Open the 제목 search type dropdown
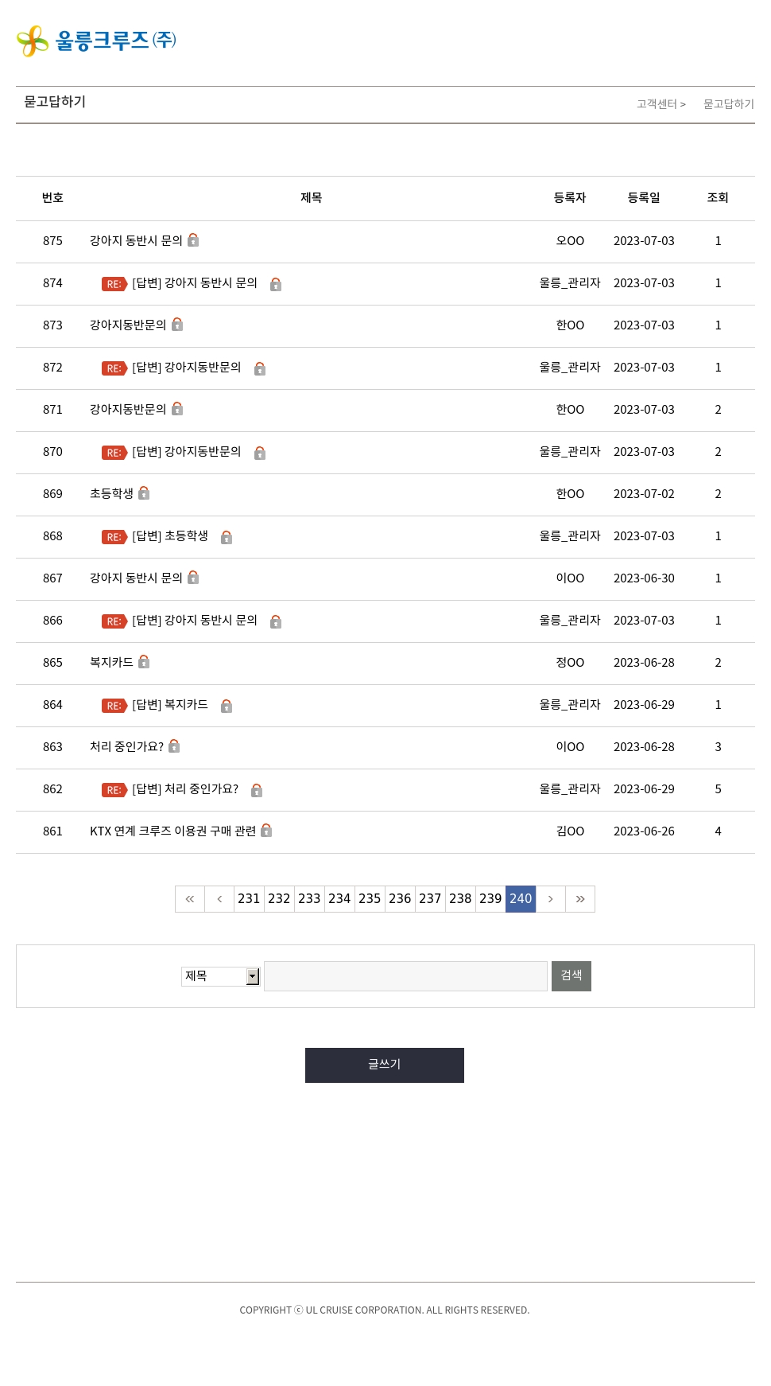Screen dimensions: 771x1386 (220, 976)
